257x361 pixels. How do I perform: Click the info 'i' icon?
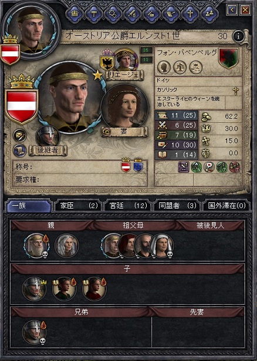238,36
